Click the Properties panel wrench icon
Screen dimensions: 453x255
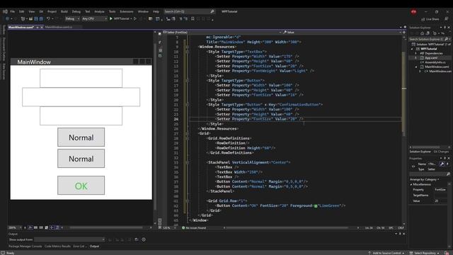click(442, 164)
